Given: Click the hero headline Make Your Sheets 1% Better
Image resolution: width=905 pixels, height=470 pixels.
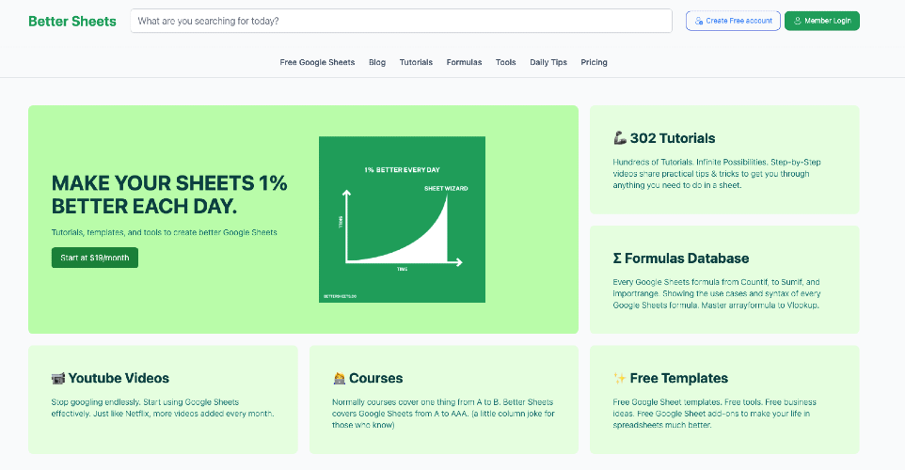Looking at the screenshot, I should pyautogui.click(x=169, y=195).
